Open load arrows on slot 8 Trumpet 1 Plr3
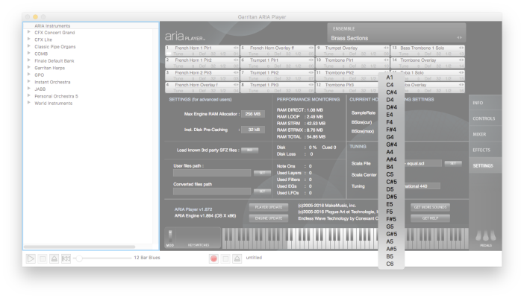This screenshot has height=298, width=524. click(x=311, y=85)
